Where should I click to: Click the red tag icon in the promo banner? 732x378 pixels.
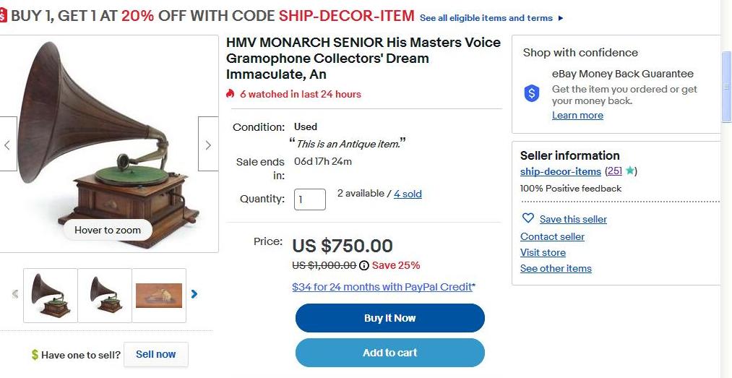(4, 15)
